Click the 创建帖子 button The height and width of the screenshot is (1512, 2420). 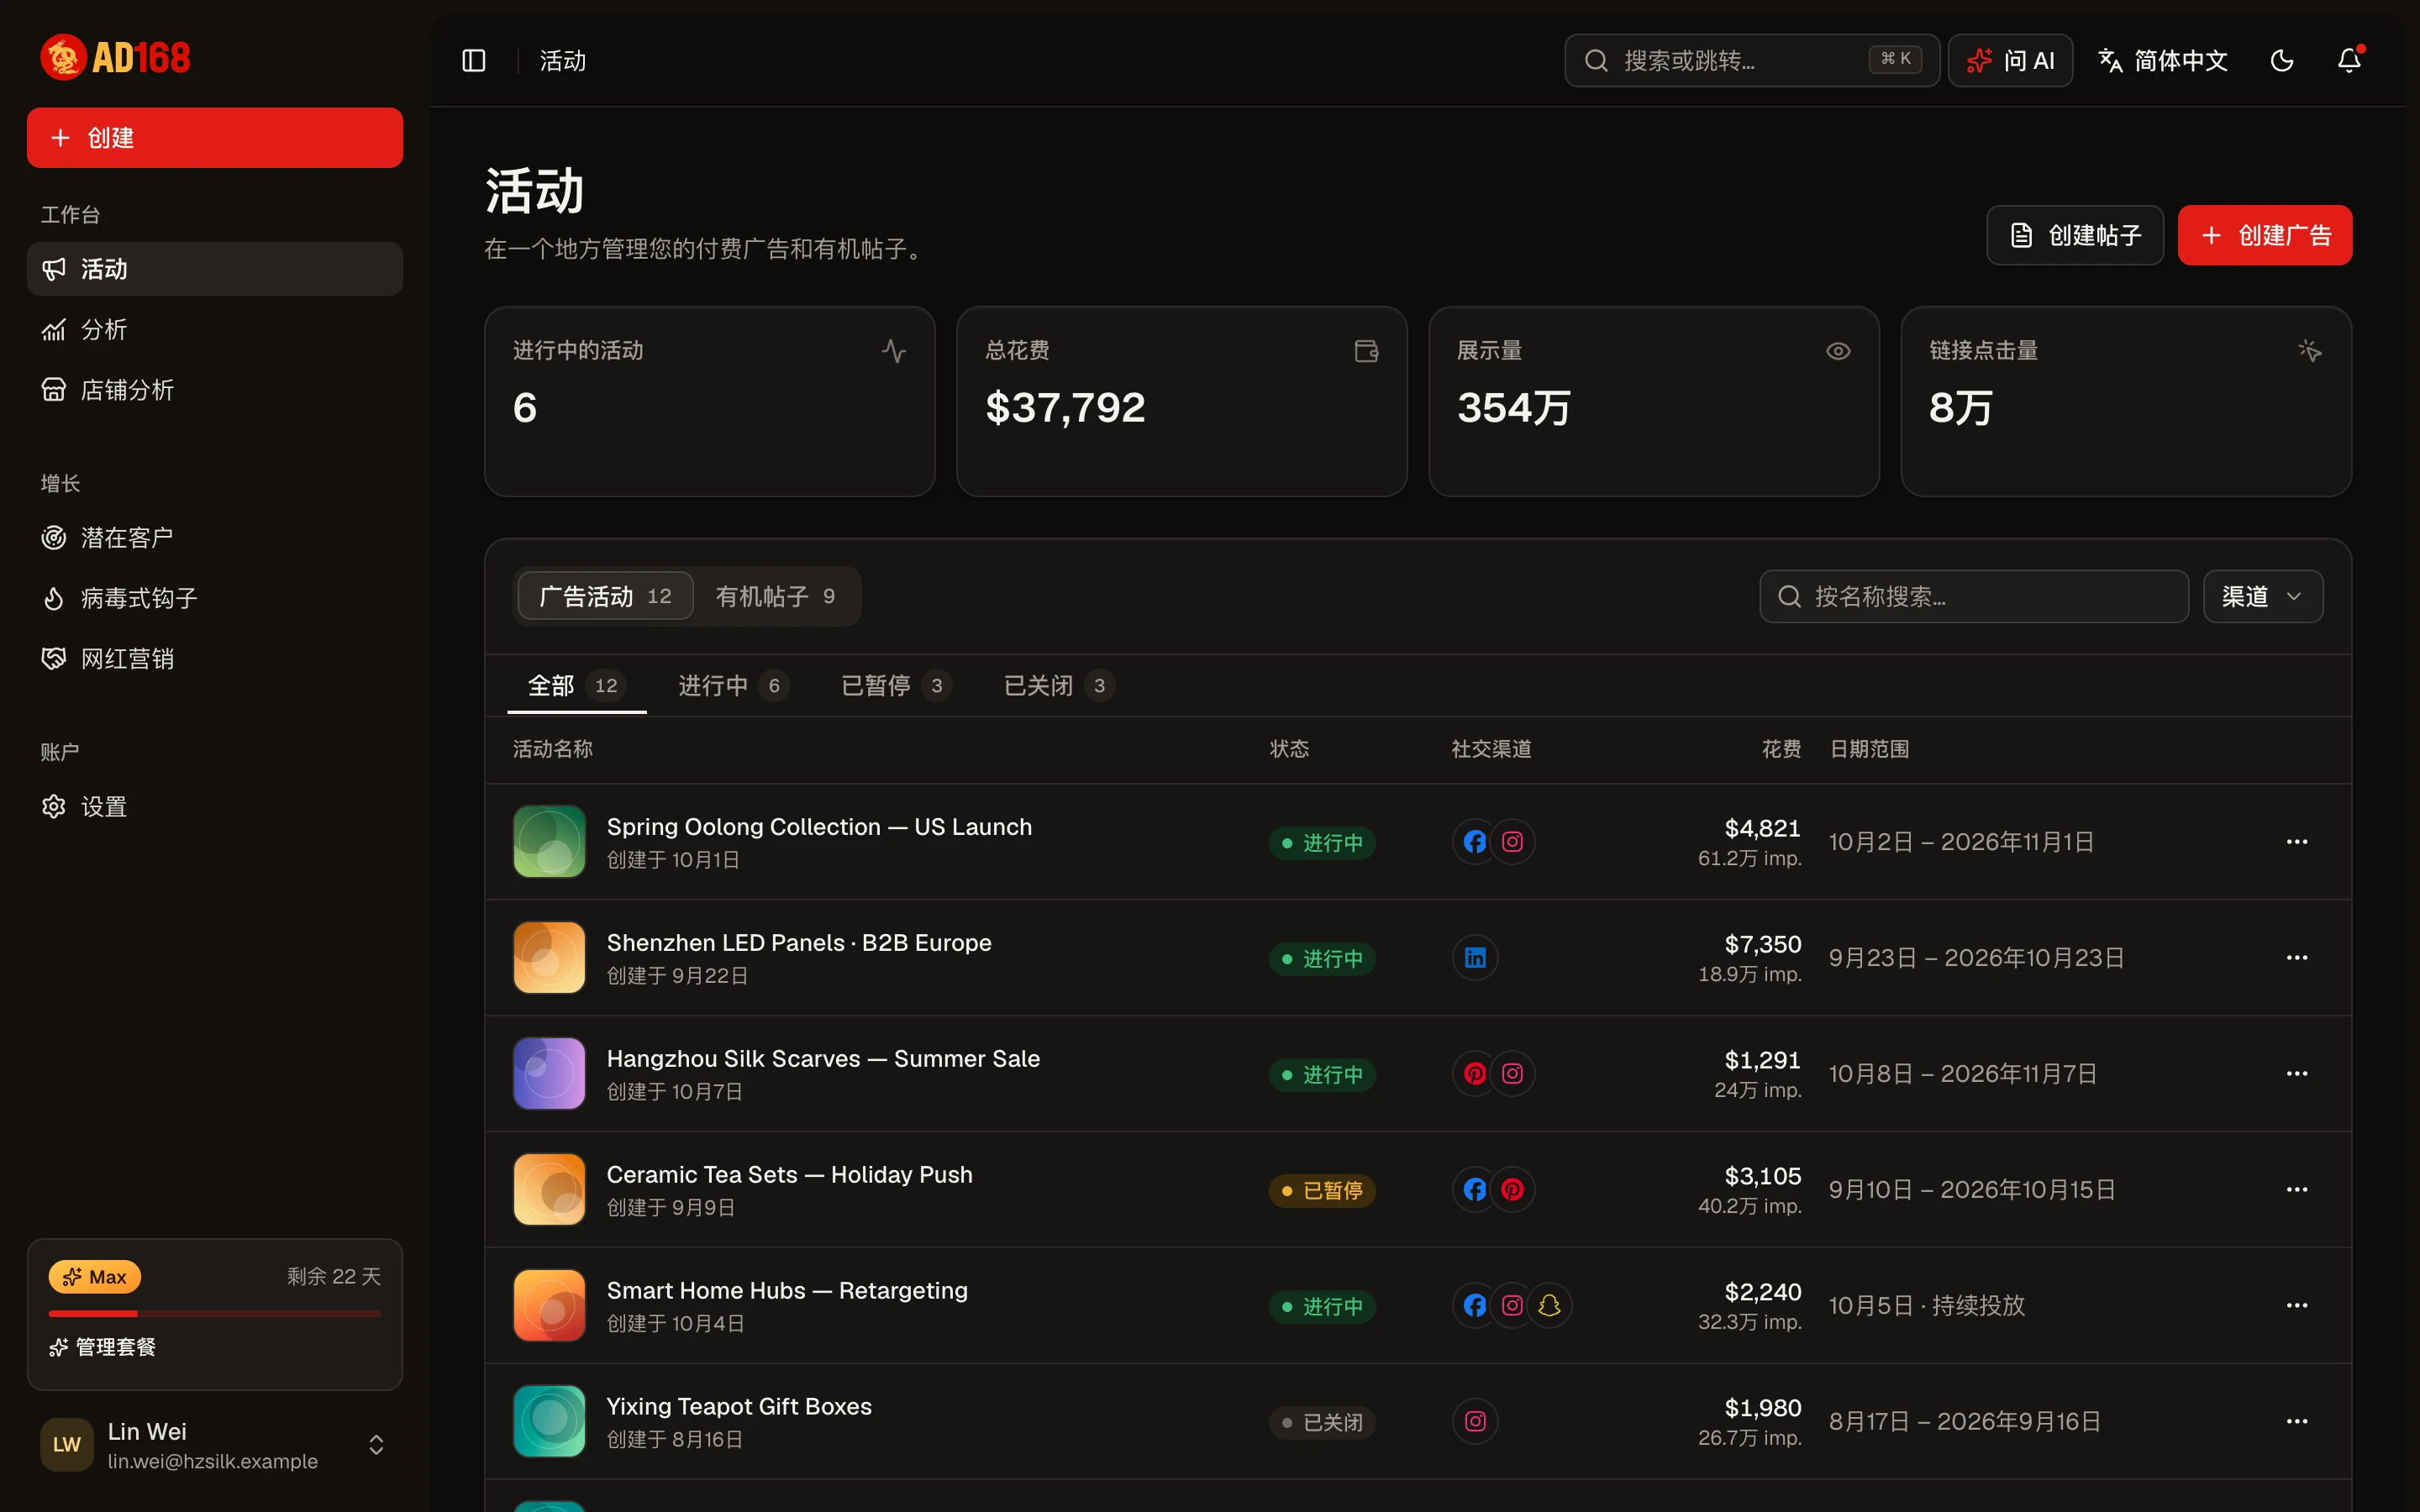pyautogui.click(x=2075, y=236)
